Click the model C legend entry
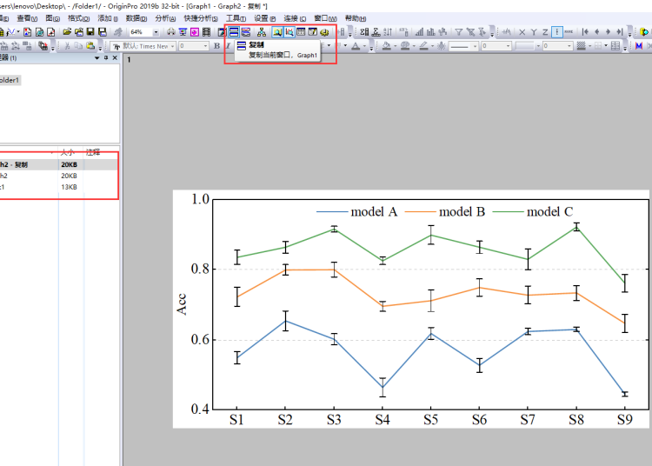Viewport: 652px width, 466px height. [x=533, y=212]
